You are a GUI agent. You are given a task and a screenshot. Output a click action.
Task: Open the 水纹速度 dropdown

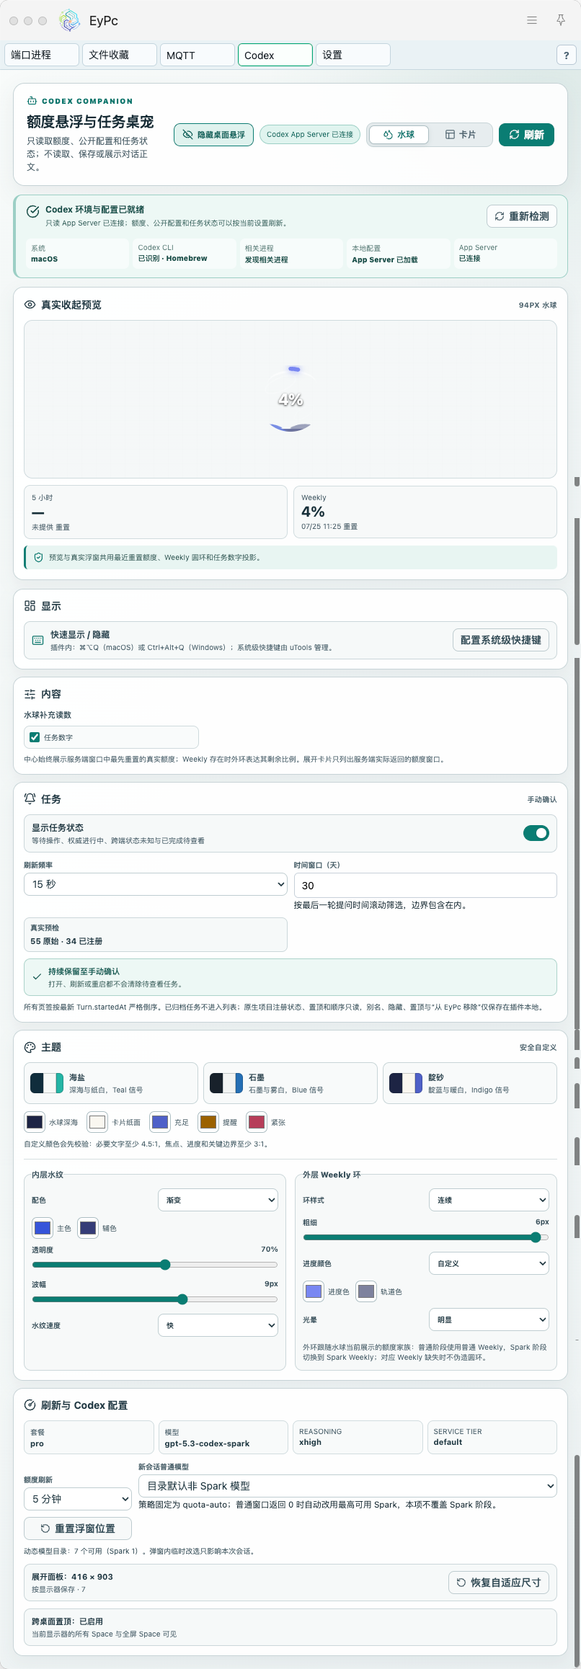[x=218, y=1325]
